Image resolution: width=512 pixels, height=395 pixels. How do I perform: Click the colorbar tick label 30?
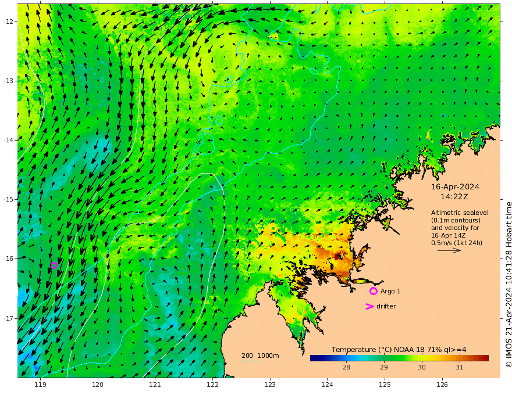pyautogui.click(x=422, y=367)
